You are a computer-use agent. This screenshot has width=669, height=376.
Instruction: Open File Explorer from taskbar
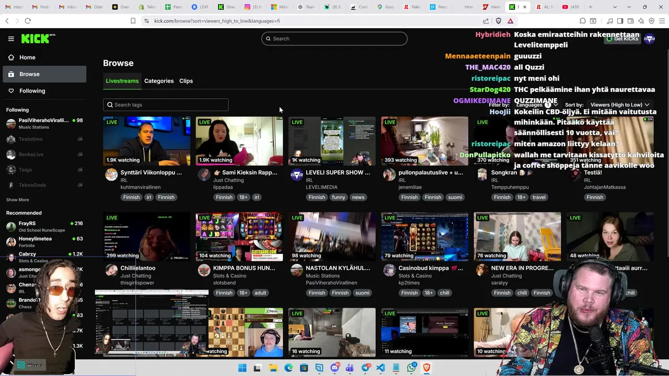pos(273,368)
